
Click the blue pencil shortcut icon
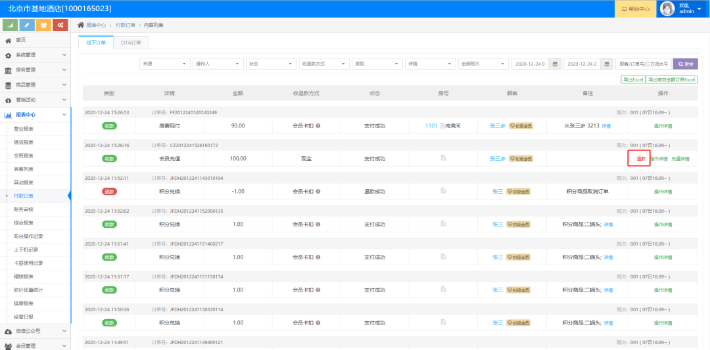(27, 25)
